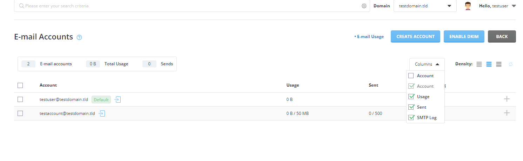Viewport: 523px width, 161px height.
Task: Click the CREATE ACCOUNT button
Action: [415, 36]
